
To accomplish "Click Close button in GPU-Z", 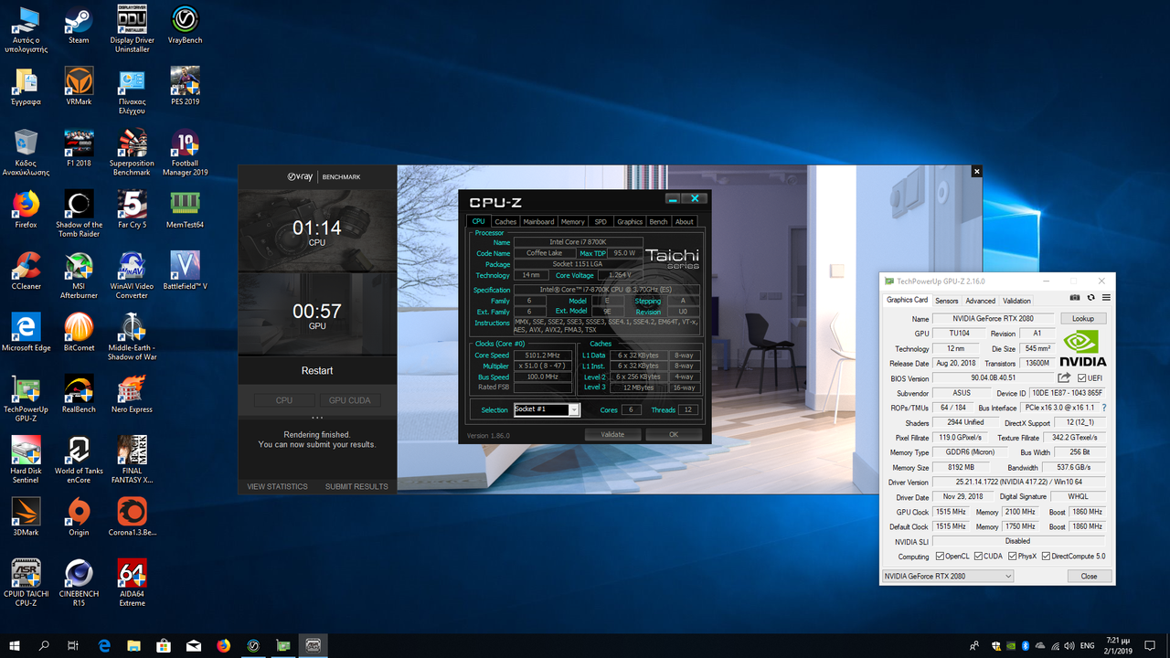I will 1089,576.
